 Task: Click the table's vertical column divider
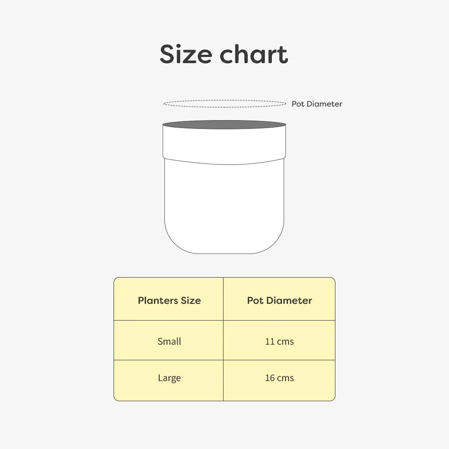(223, 339)
